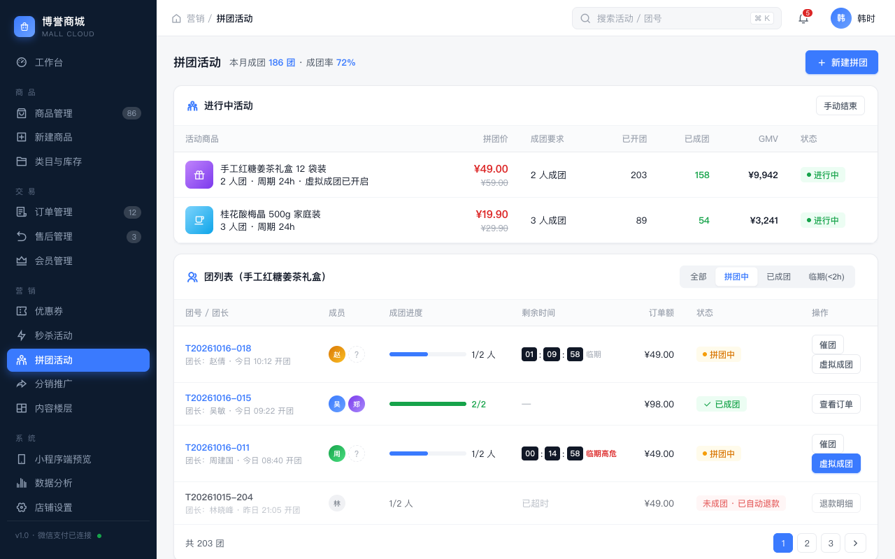
Task: Click progress bar of group T20261016-011
Action: (428, 453)
